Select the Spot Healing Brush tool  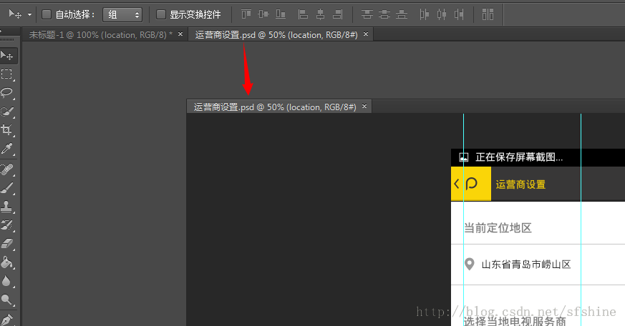click(x=6, y=169)
